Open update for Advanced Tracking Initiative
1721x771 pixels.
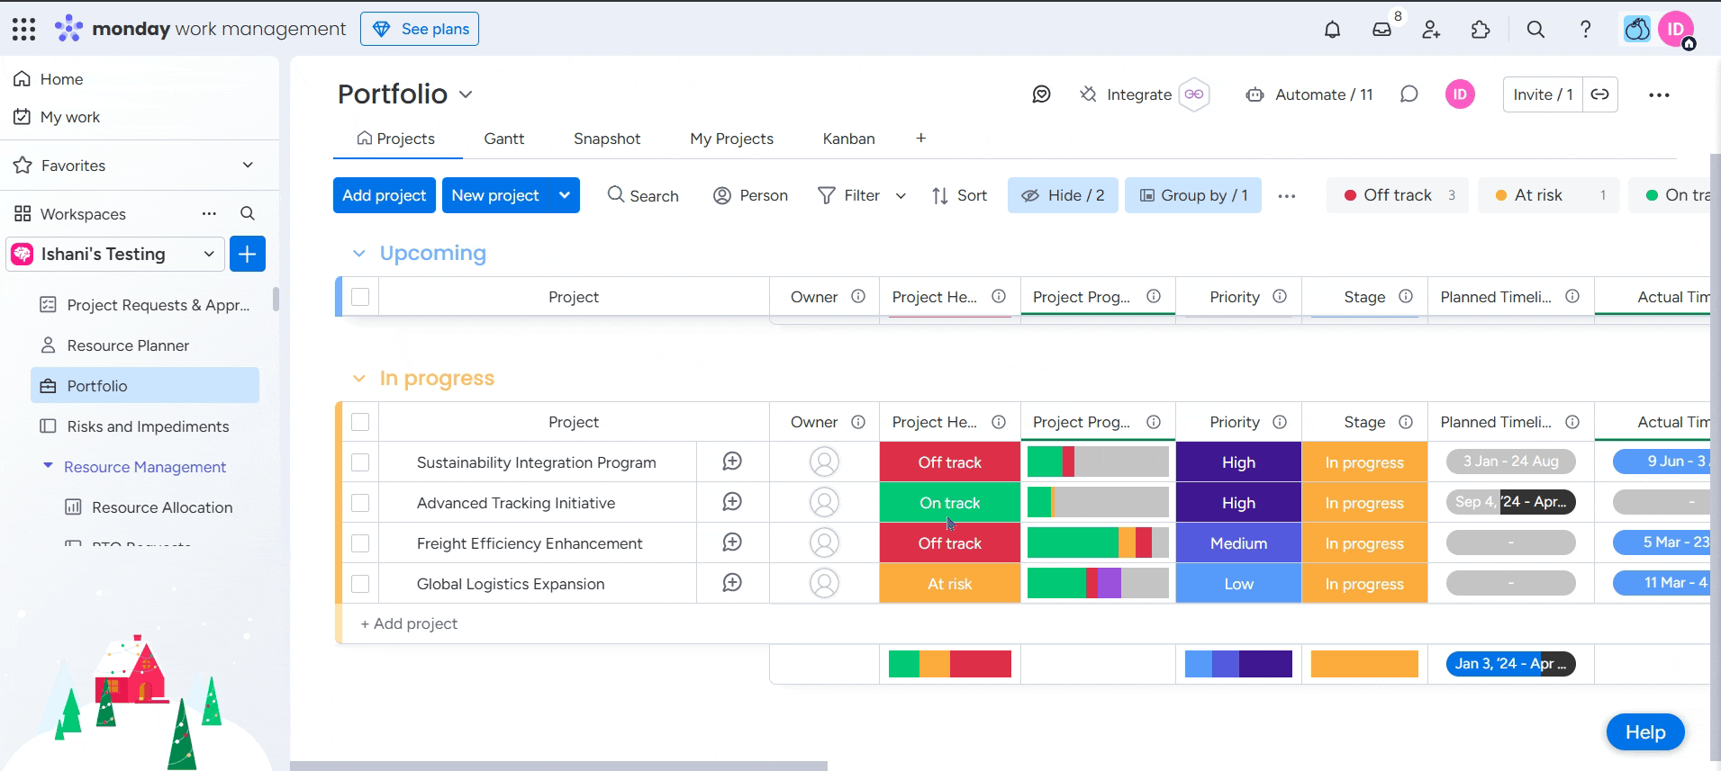coord(732,502)
